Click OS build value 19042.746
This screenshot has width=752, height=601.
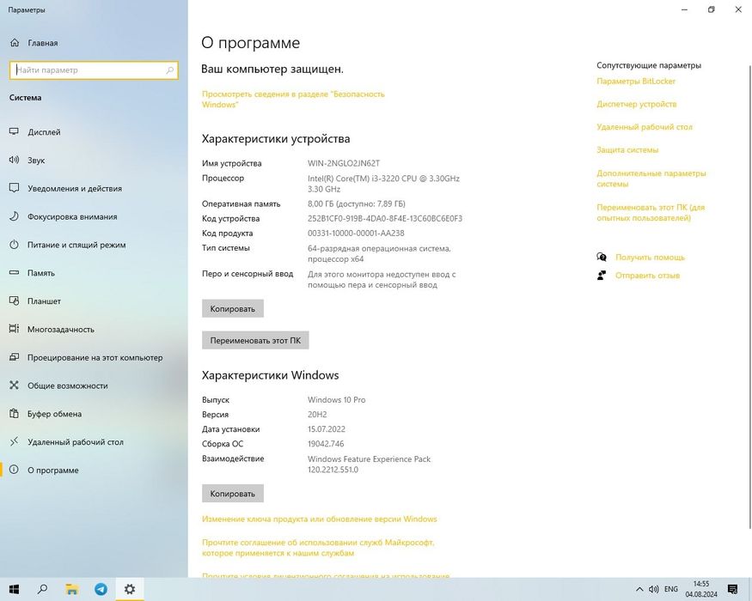326,444
